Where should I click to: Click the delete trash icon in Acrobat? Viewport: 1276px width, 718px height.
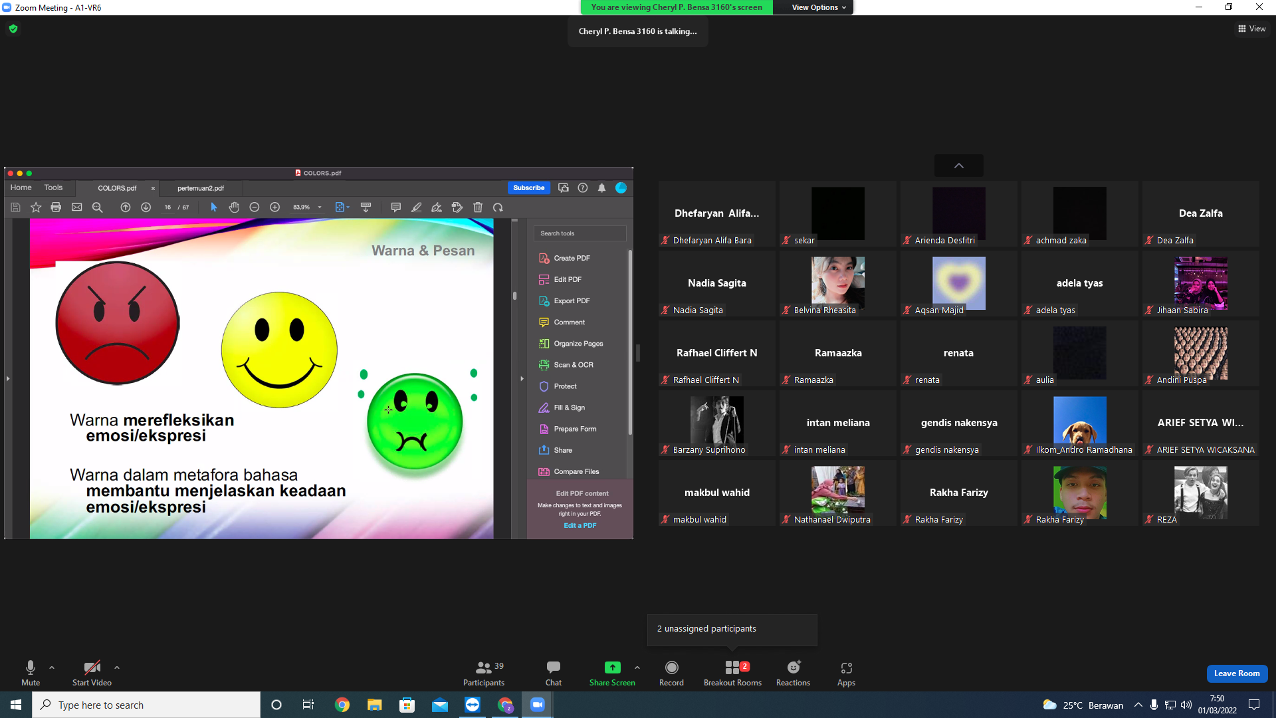click(x=478, y=207)
